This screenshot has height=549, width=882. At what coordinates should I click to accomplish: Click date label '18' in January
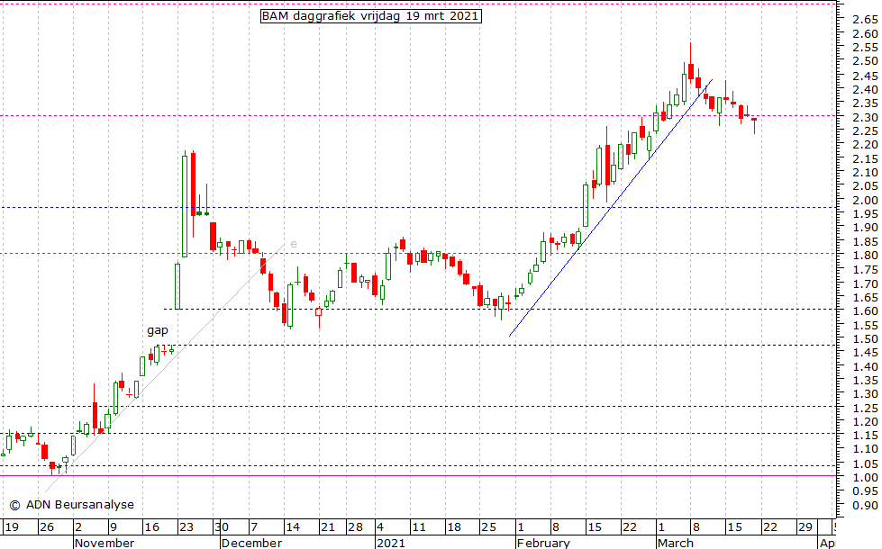[454, 527]
